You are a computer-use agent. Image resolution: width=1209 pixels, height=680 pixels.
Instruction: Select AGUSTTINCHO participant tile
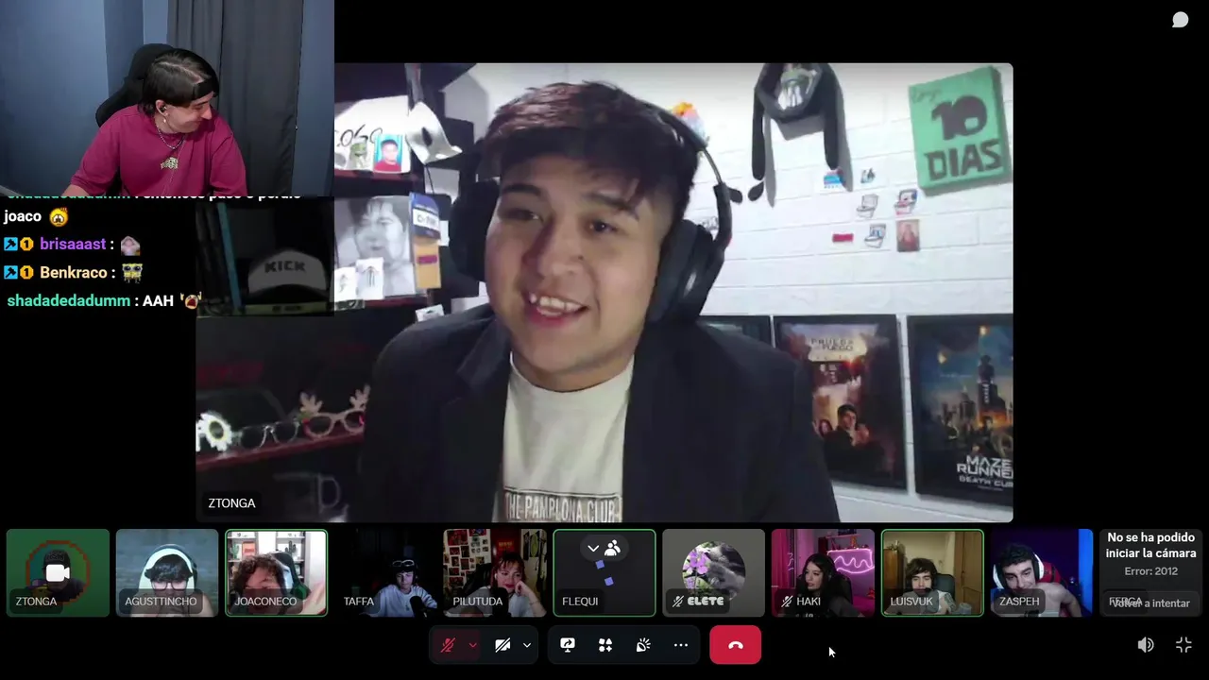pyautogui.click(x=167, y=572)
